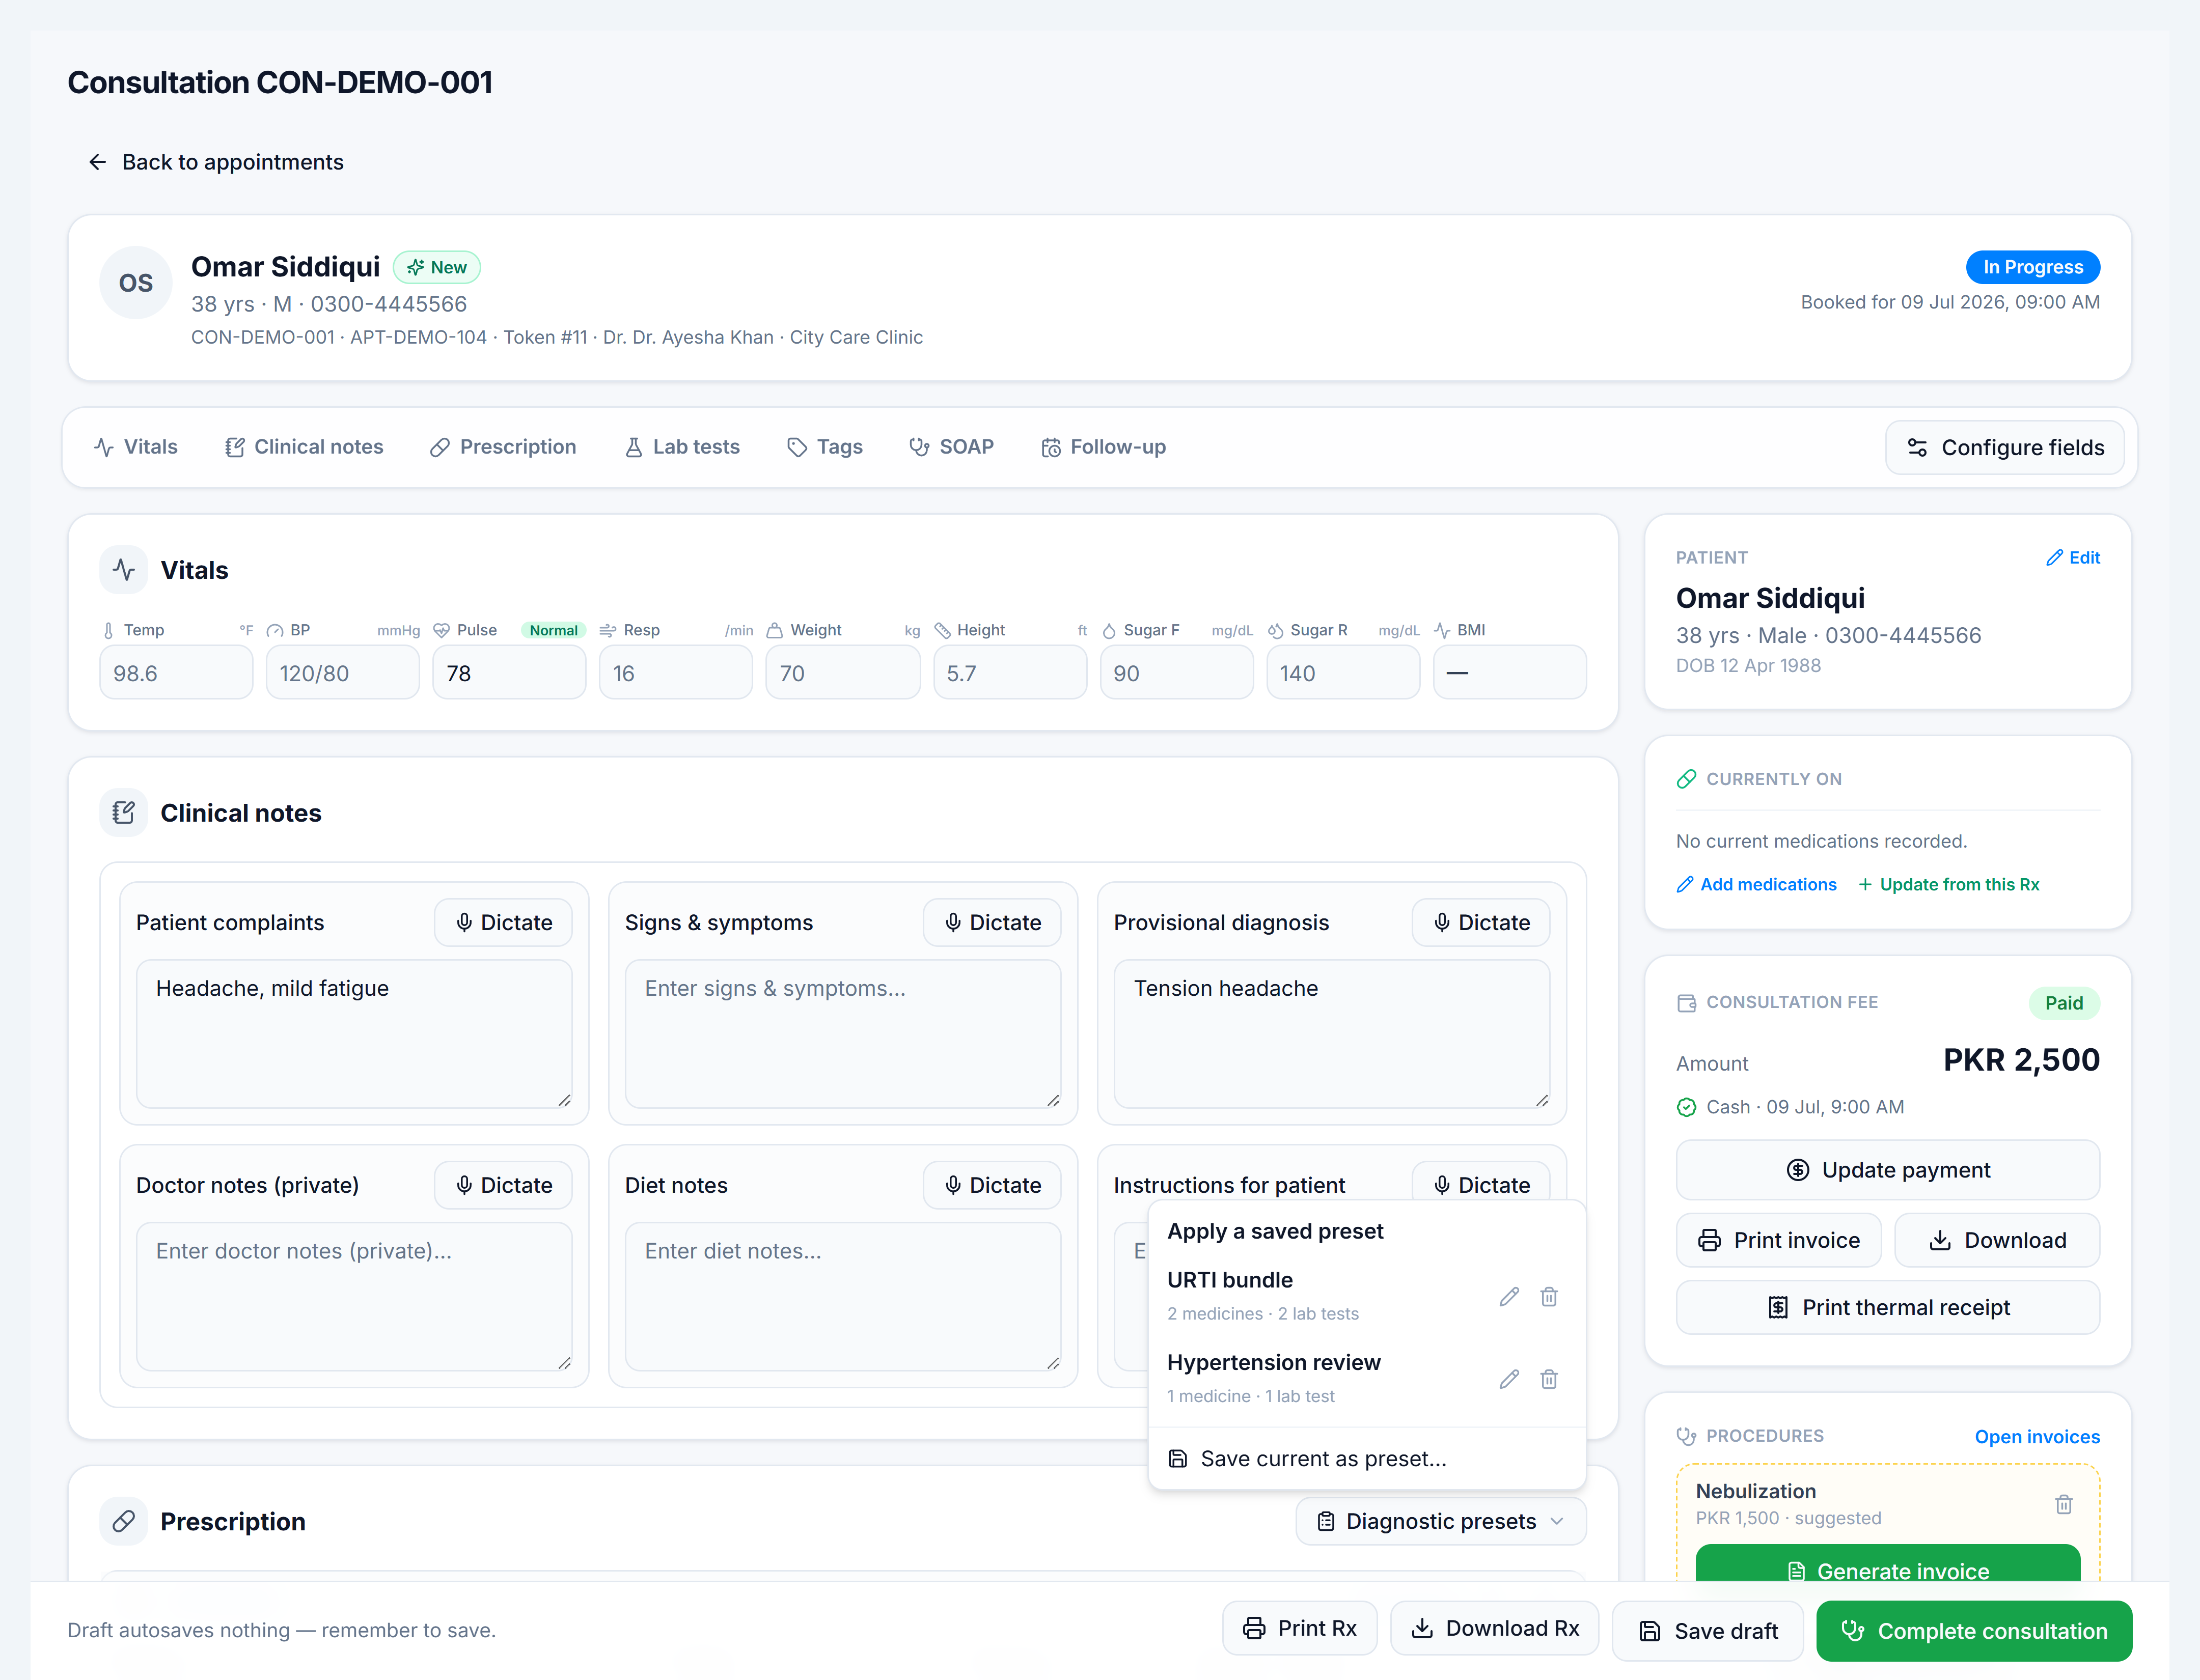Click the back arrow icon
Screen dimensions: 2200x1680
[97, 162]
